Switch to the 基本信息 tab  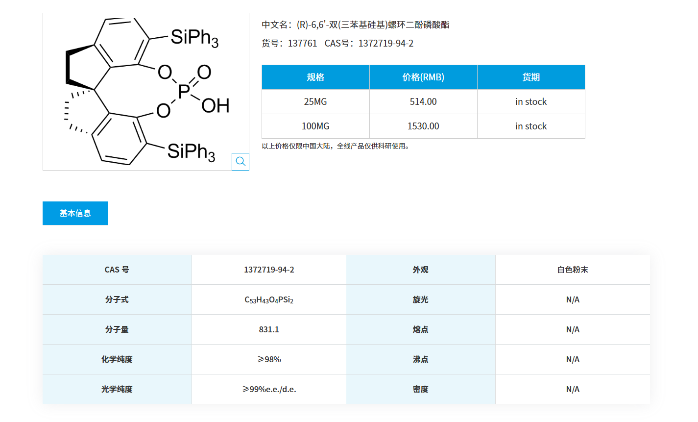[75, 213]
